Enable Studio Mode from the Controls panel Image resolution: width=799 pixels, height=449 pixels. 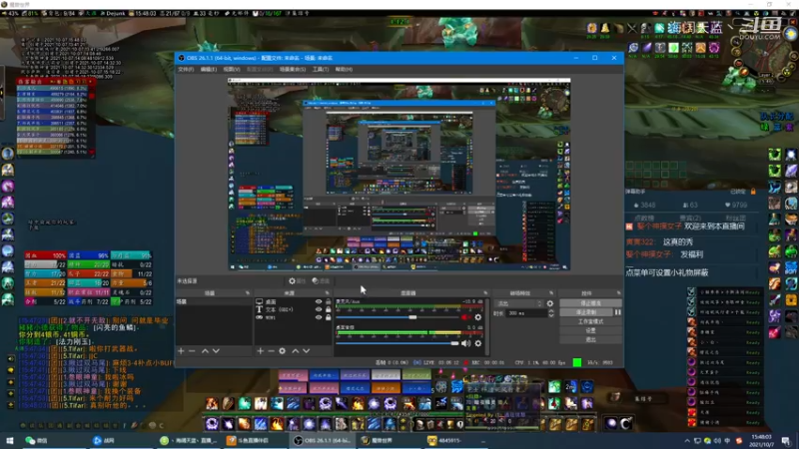590,321
